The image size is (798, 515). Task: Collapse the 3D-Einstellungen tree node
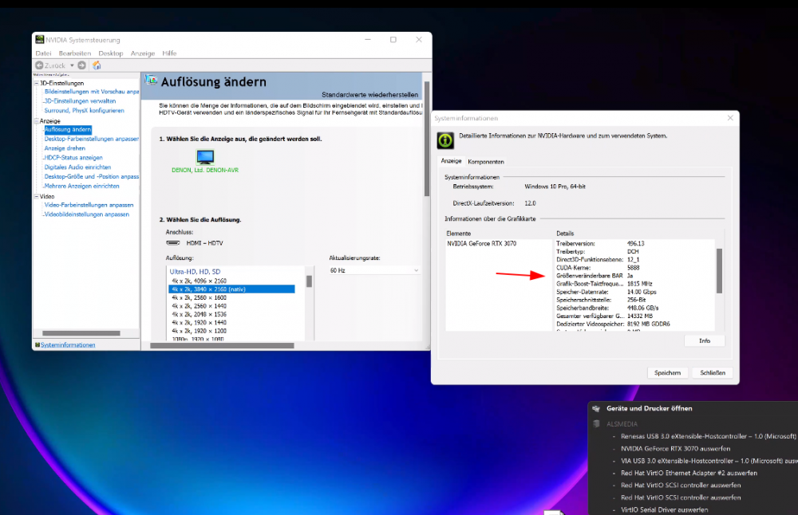(36, 83)
